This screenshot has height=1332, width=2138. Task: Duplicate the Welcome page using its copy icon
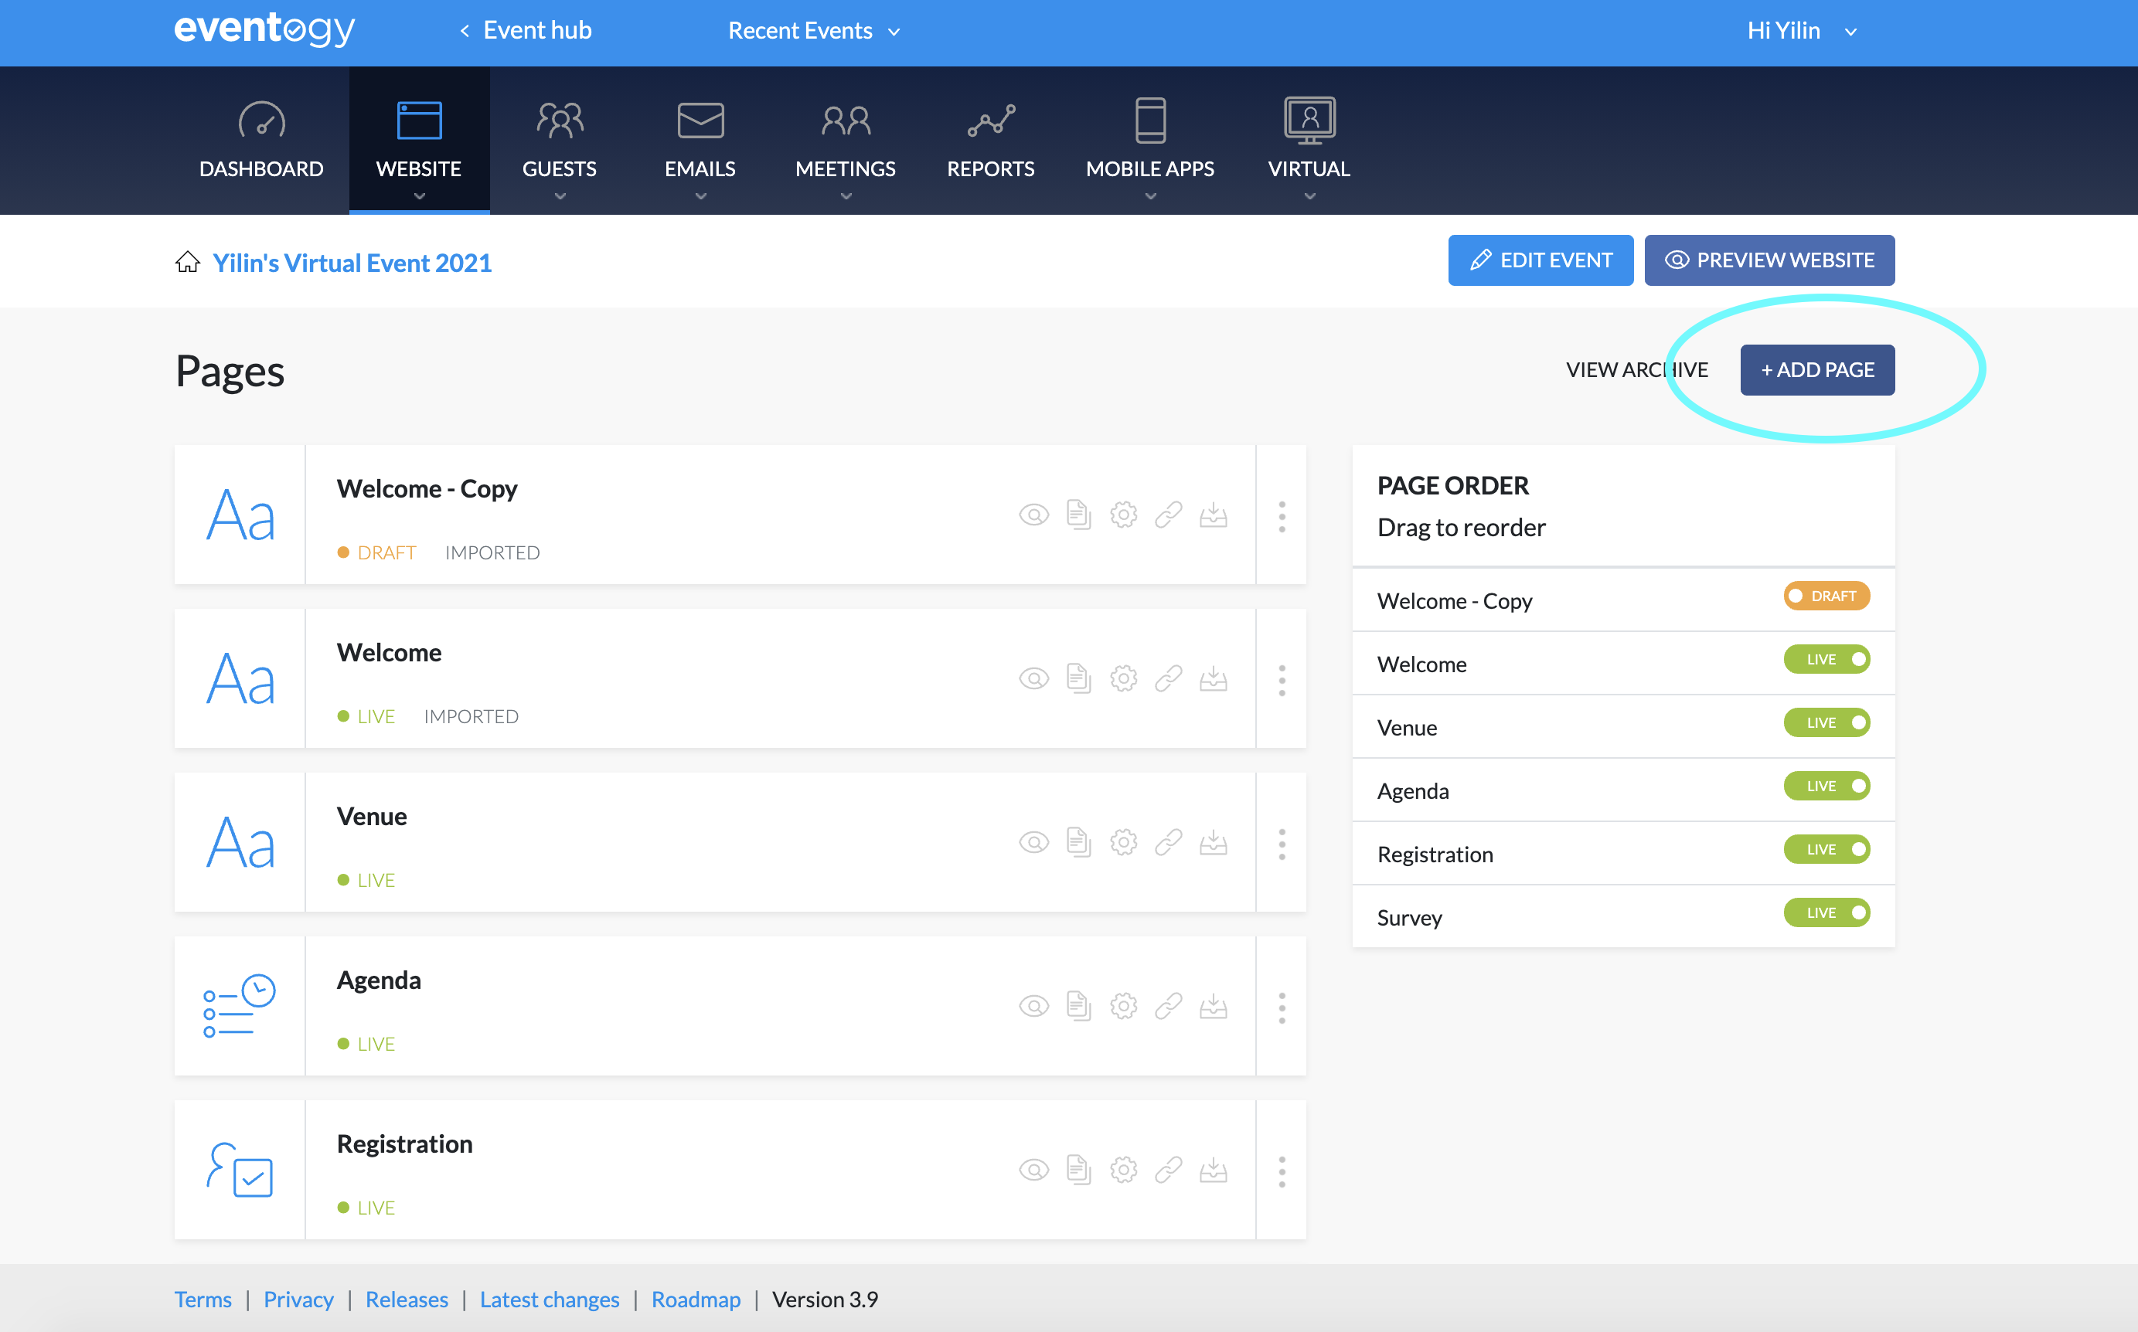point(1078,678)
